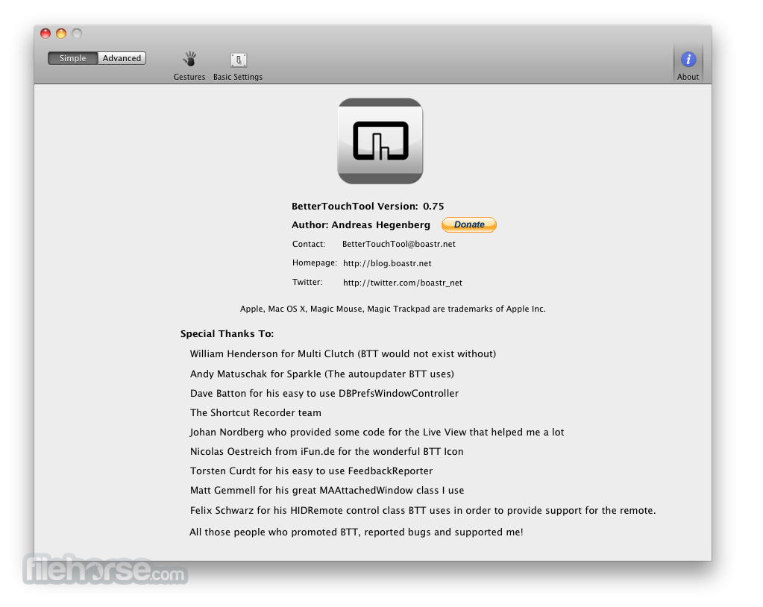Image resolution: width=763 pixels, height=607 pixels.
Task: Click the Andy Matuschak Sparkle line
Action: pos(322,374)
